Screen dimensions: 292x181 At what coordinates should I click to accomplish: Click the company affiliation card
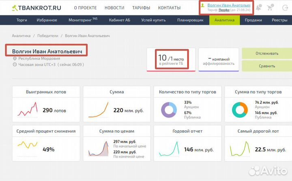219,60
